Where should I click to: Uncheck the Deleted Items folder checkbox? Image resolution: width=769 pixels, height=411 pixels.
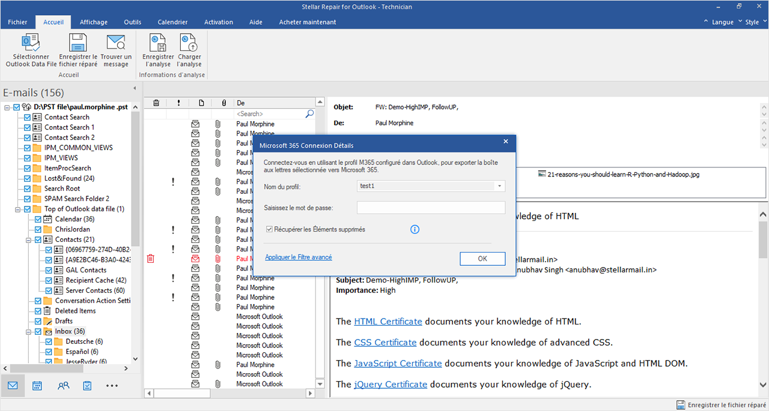click(x=38, y=311)
